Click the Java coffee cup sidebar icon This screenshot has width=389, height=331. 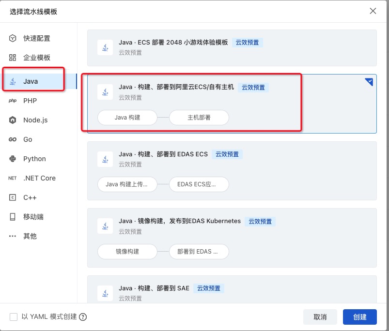pos(13,81)
